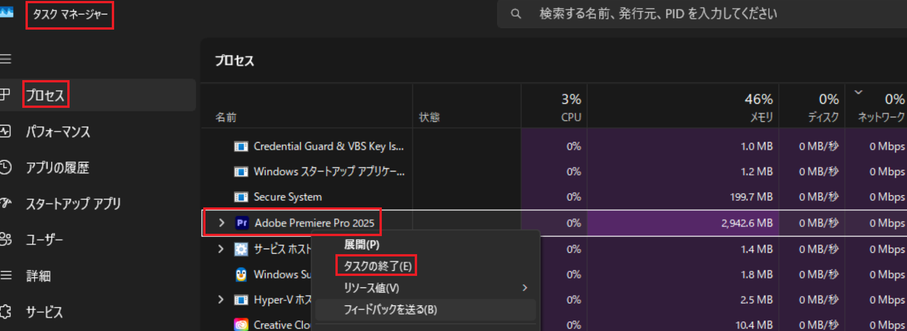Viewport: 907px width, 331px height.
Task: Click the process search input field
Action: click(x=696, y=14)
